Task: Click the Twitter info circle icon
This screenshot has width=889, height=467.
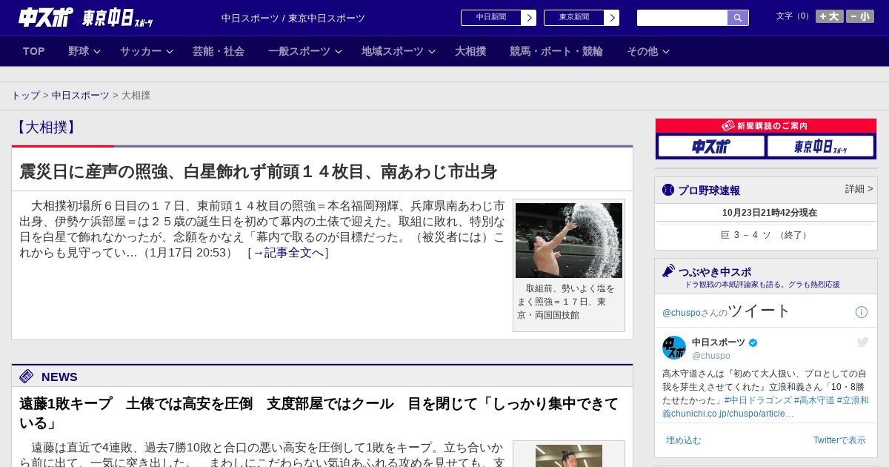Action: pyautogui.click(x=862, y=312)
